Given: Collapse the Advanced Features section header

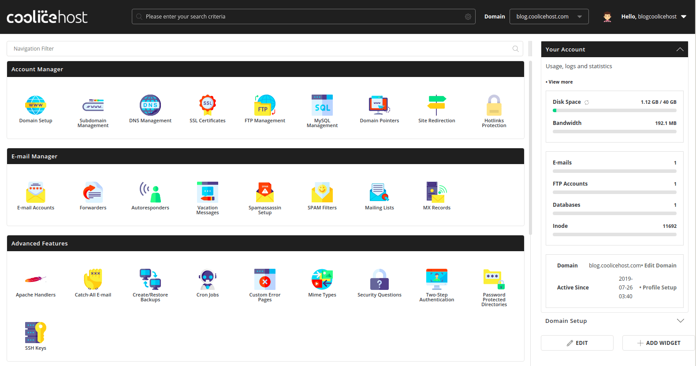Looking at the screenshot, I should coord(265,243).
